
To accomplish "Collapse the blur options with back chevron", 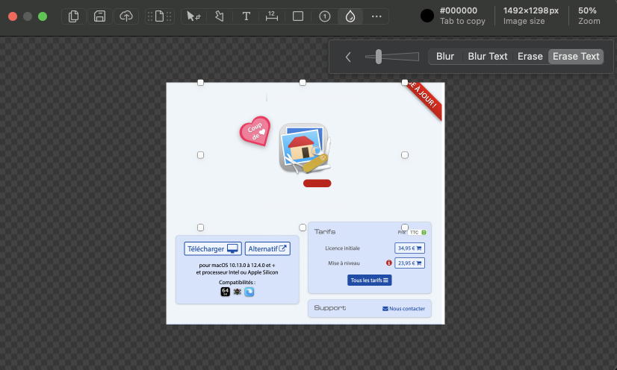I will [x=348, y=57].
